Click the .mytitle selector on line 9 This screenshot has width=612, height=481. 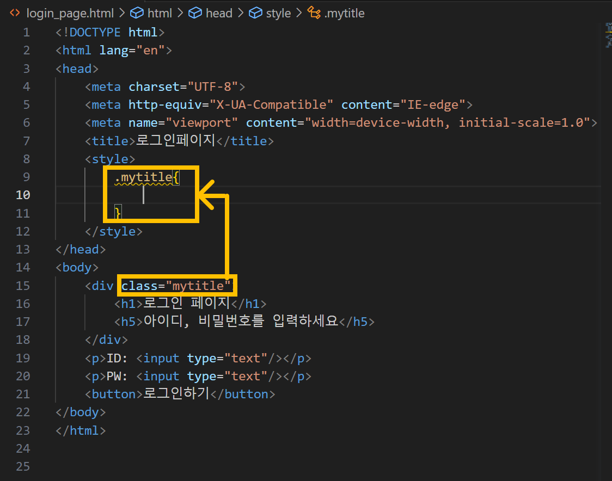143,177
